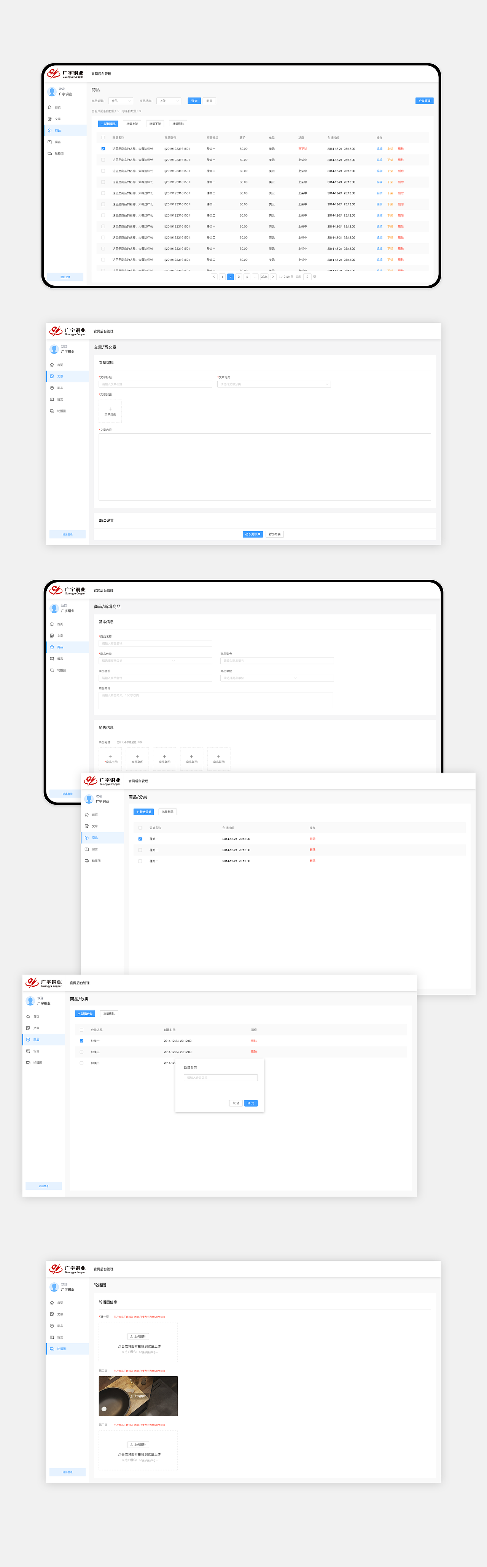This screenshot has height=1567, width=487.
Task: Open the 商品分类 dropdown in the 新增商品 form
Action: 155,661
